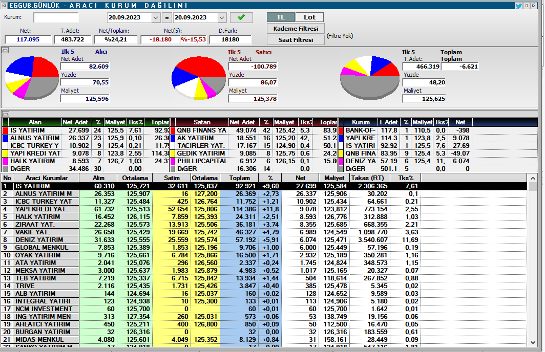Collapse the pie chart panel using minus box
545x352 pixels.
point(5,50)
